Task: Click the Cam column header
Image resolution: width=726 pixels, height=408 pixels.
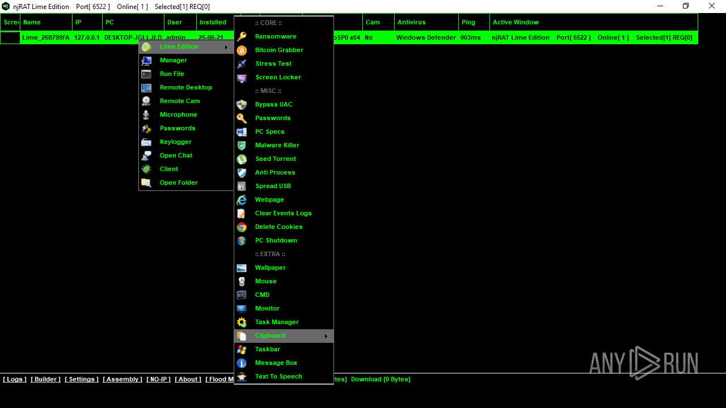Action: click(378, 22)
